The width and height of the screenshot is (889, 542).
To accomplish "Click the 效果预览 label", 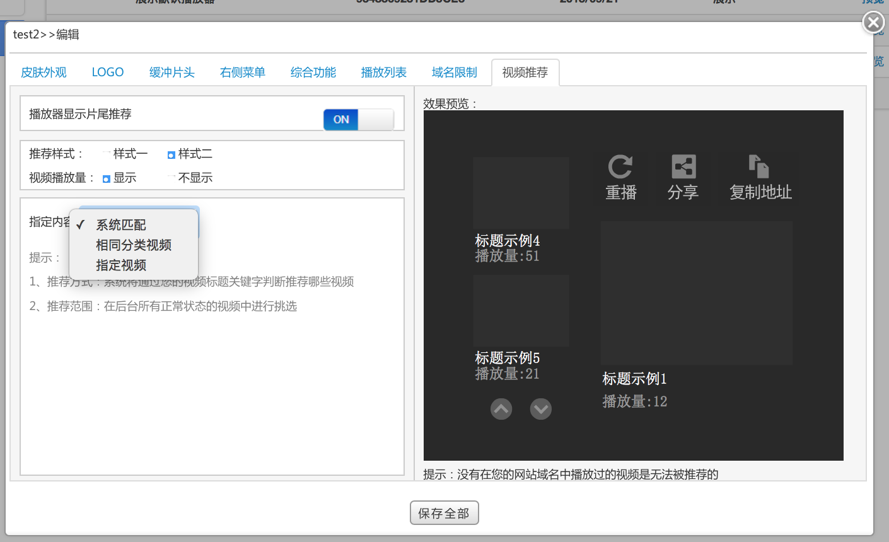I will [450, 103].
